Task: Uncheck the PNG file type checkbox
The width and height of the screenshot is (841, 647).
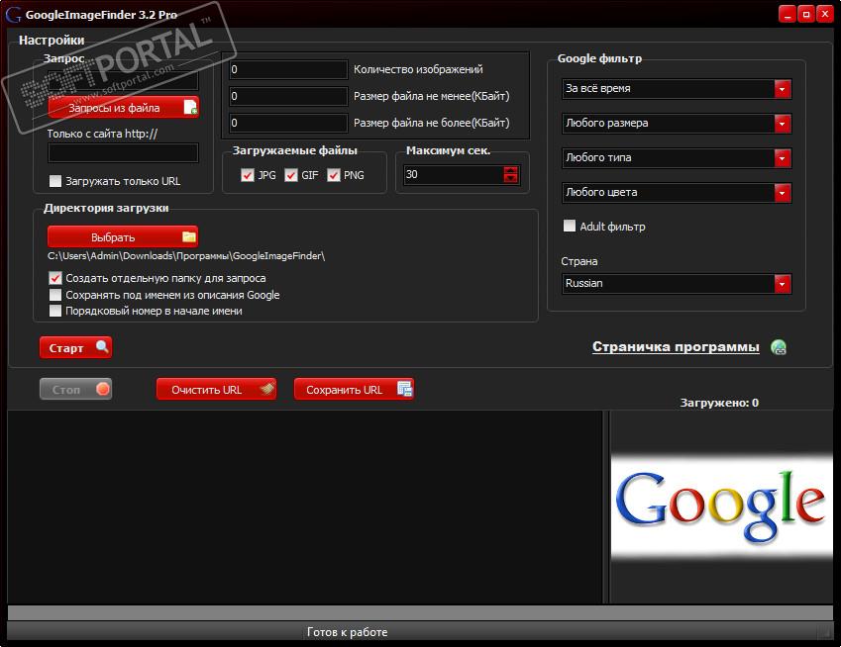Action: point(334,175)
